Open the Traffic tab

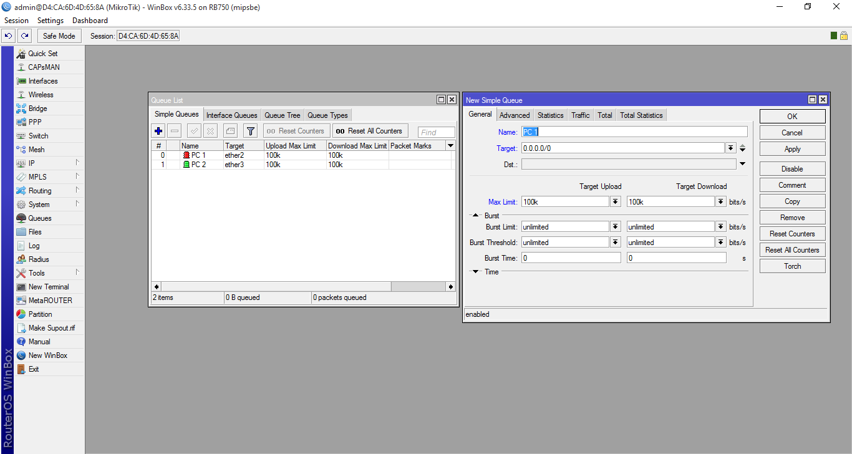580,115
